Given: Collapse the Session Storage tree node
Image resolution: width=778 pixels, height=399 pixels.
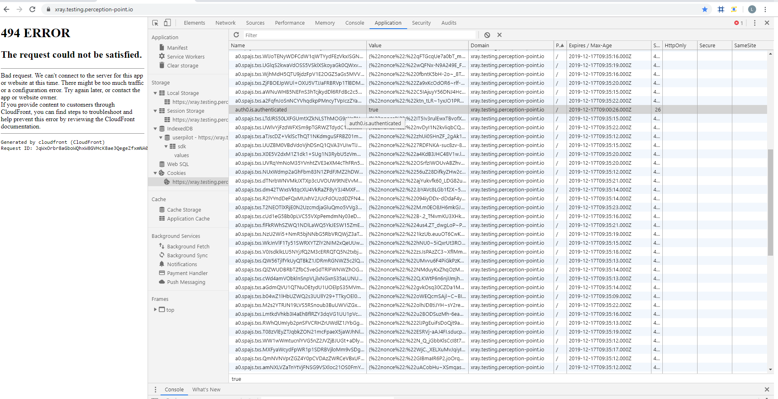Looking at the screenshot, I should pyautogui.click(x=155, y=111).
